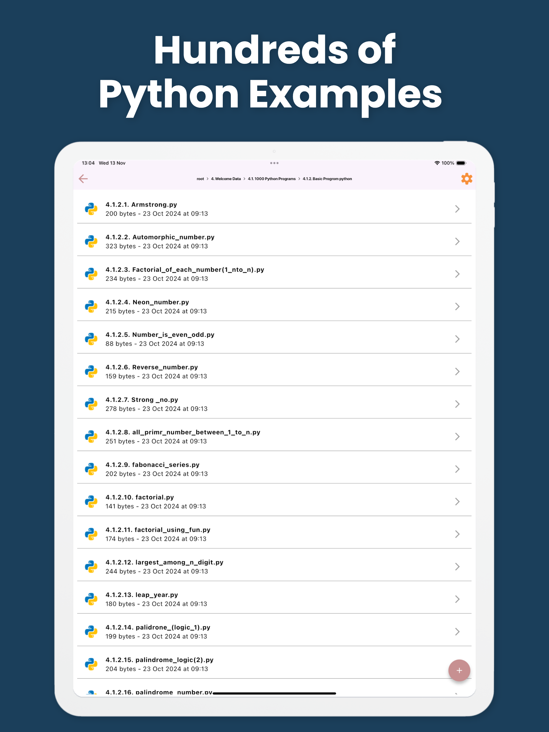Open chevron for Automorphic_number.py
The image size is (549, 732).
457,242
